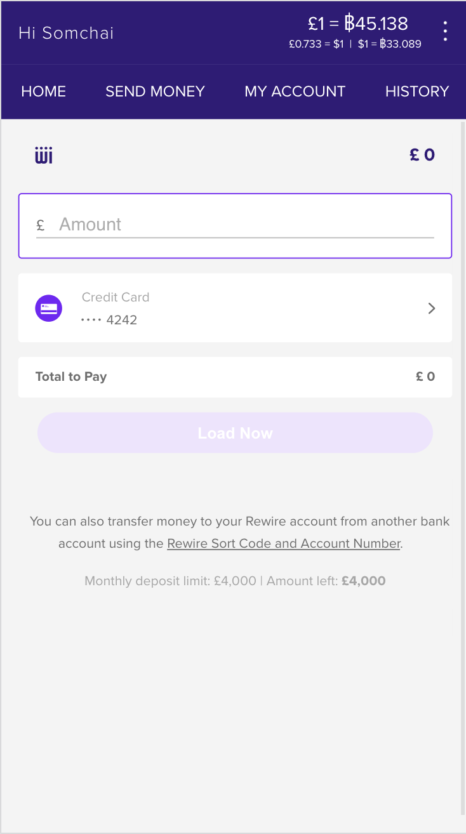The height and width of the screenshot is (834, 466).
Task: Select the Credit Card ending 4242 row
Action: (x=235, y=308)
